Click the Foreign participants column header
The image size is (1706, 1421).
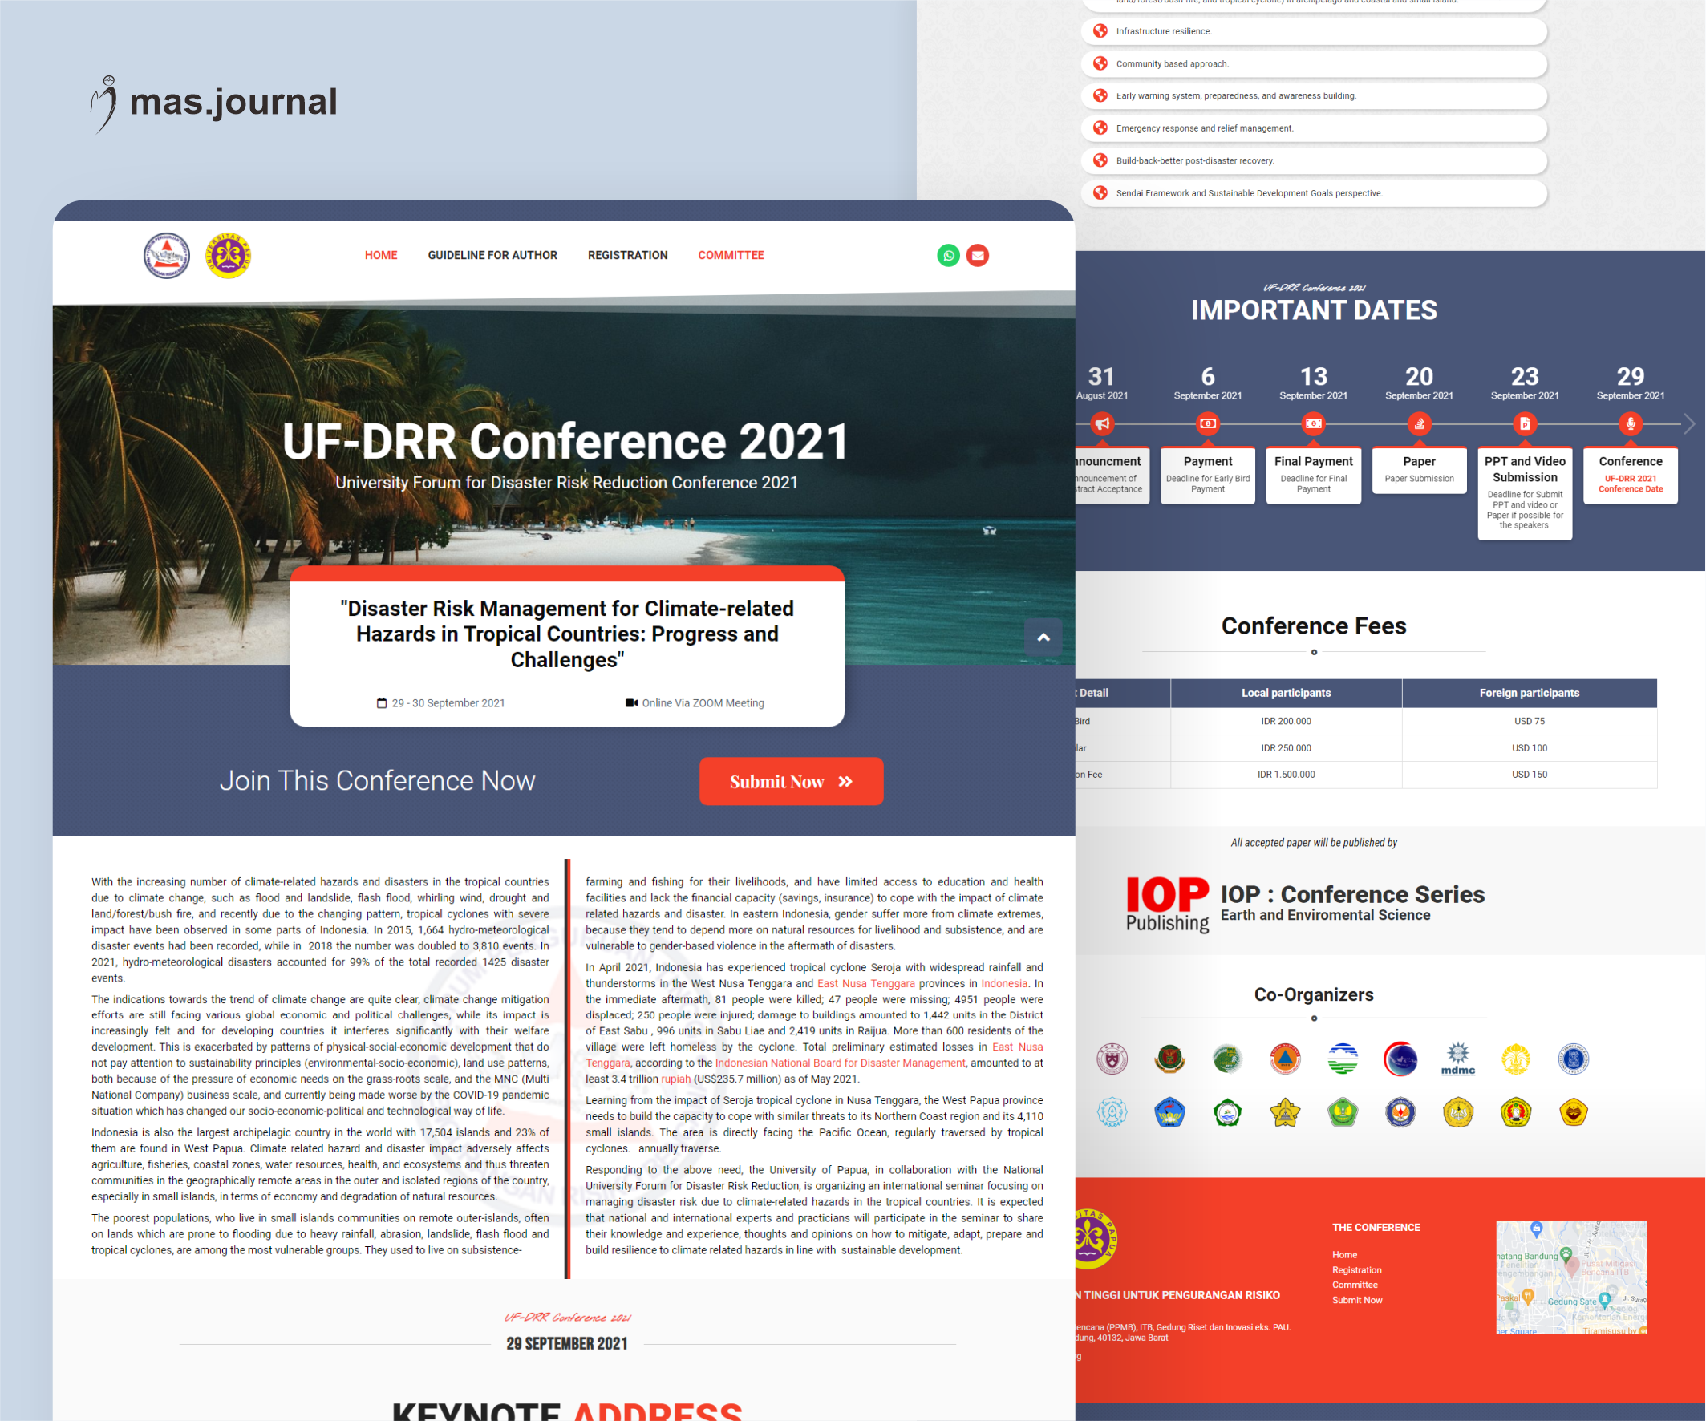pos(1529,693)
